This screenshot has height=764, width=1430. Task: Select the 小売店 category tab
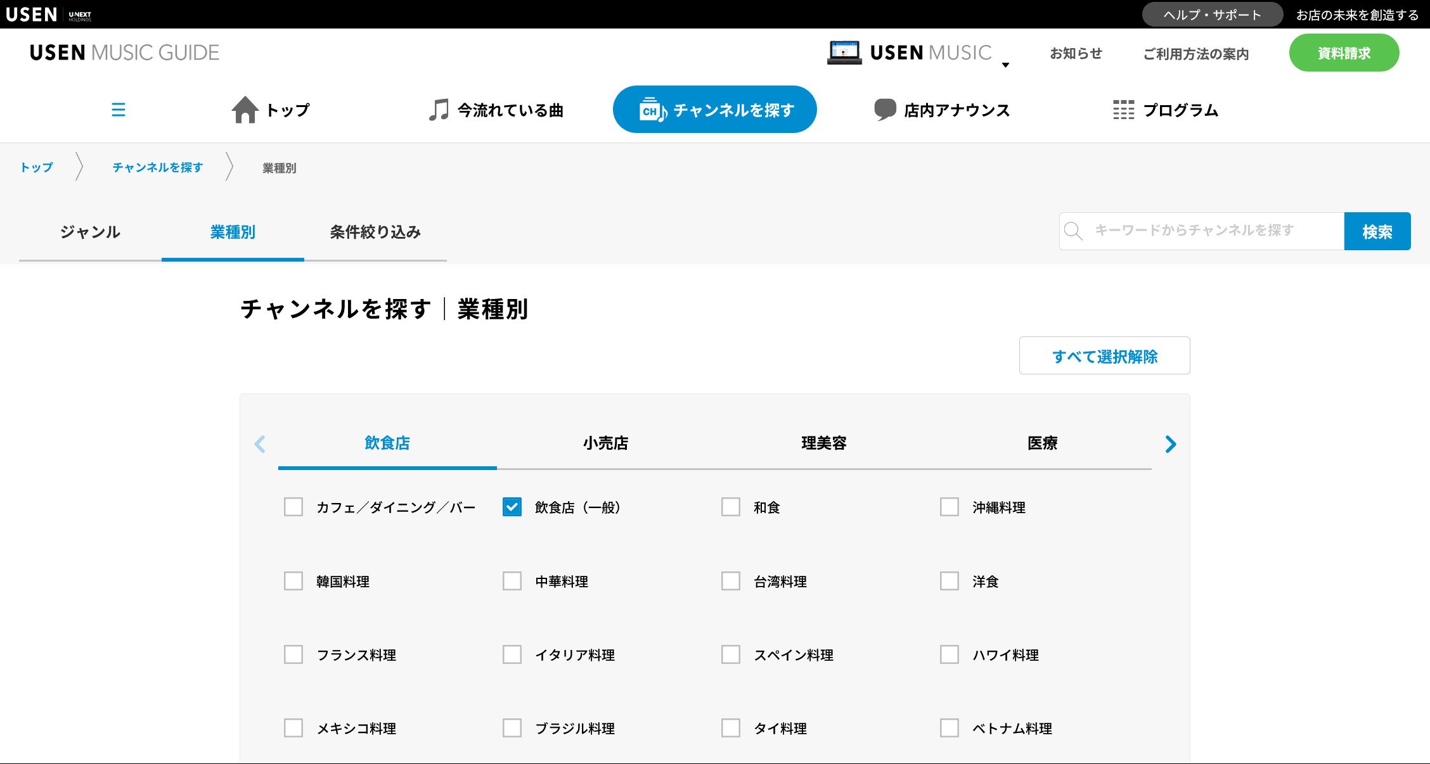[x=605, y=443]
